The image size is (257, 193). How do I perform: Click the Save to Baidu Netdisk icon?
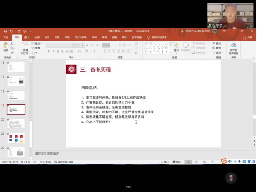(234, 45)
